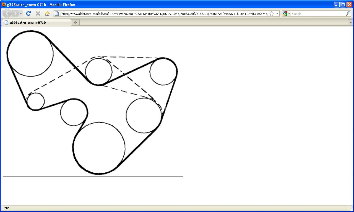Viewport: 354px width, 212px height.
Task: Go back to the previous page
Action: click(7, 13)
